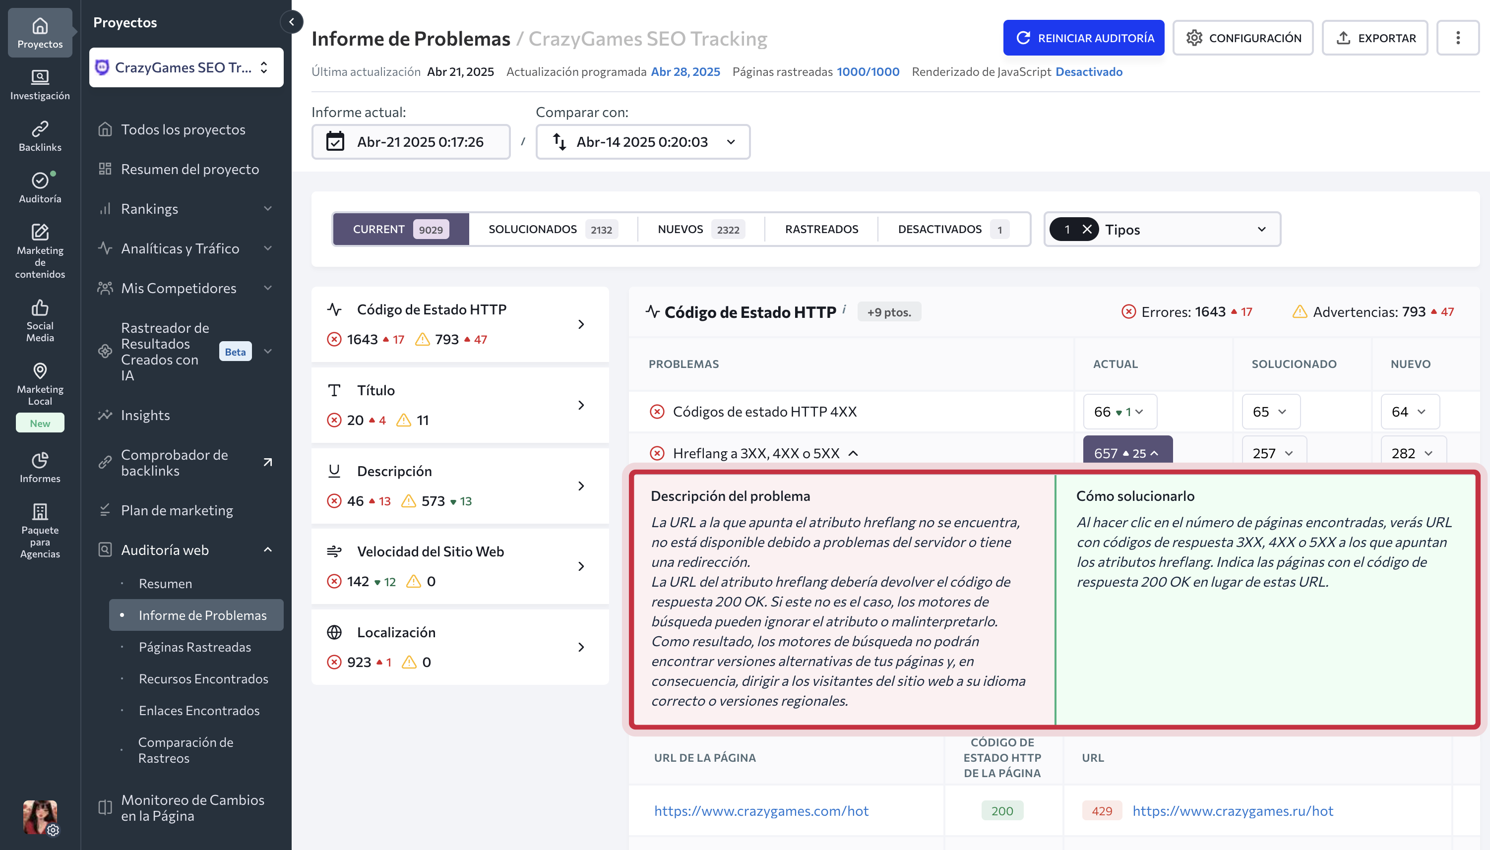Click the Desactivado JavaScript rendering link
This screenshot has width=1490, height=850.
(1088, 71)
